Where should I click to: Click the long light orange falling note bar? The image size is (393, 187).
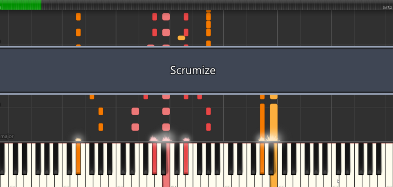[274, 122]
